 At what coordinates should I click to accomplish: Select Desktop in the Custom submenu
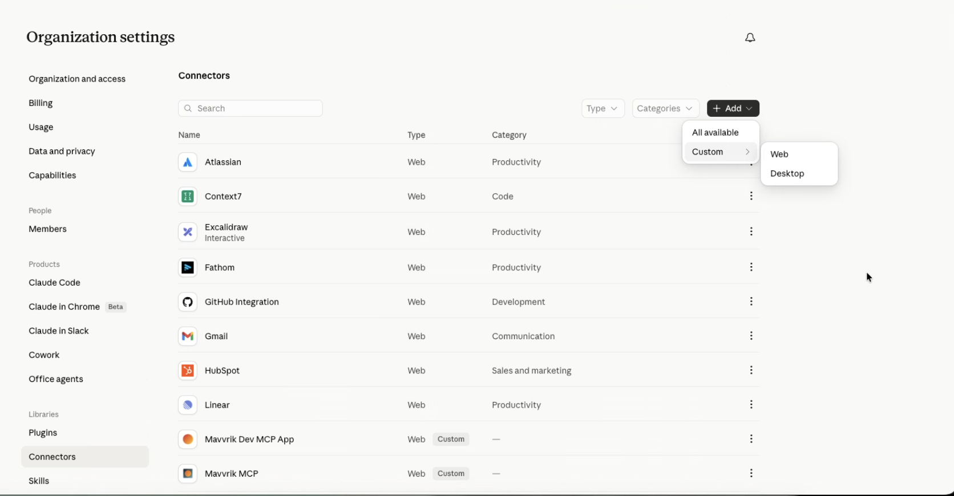(x=799, y=174)
